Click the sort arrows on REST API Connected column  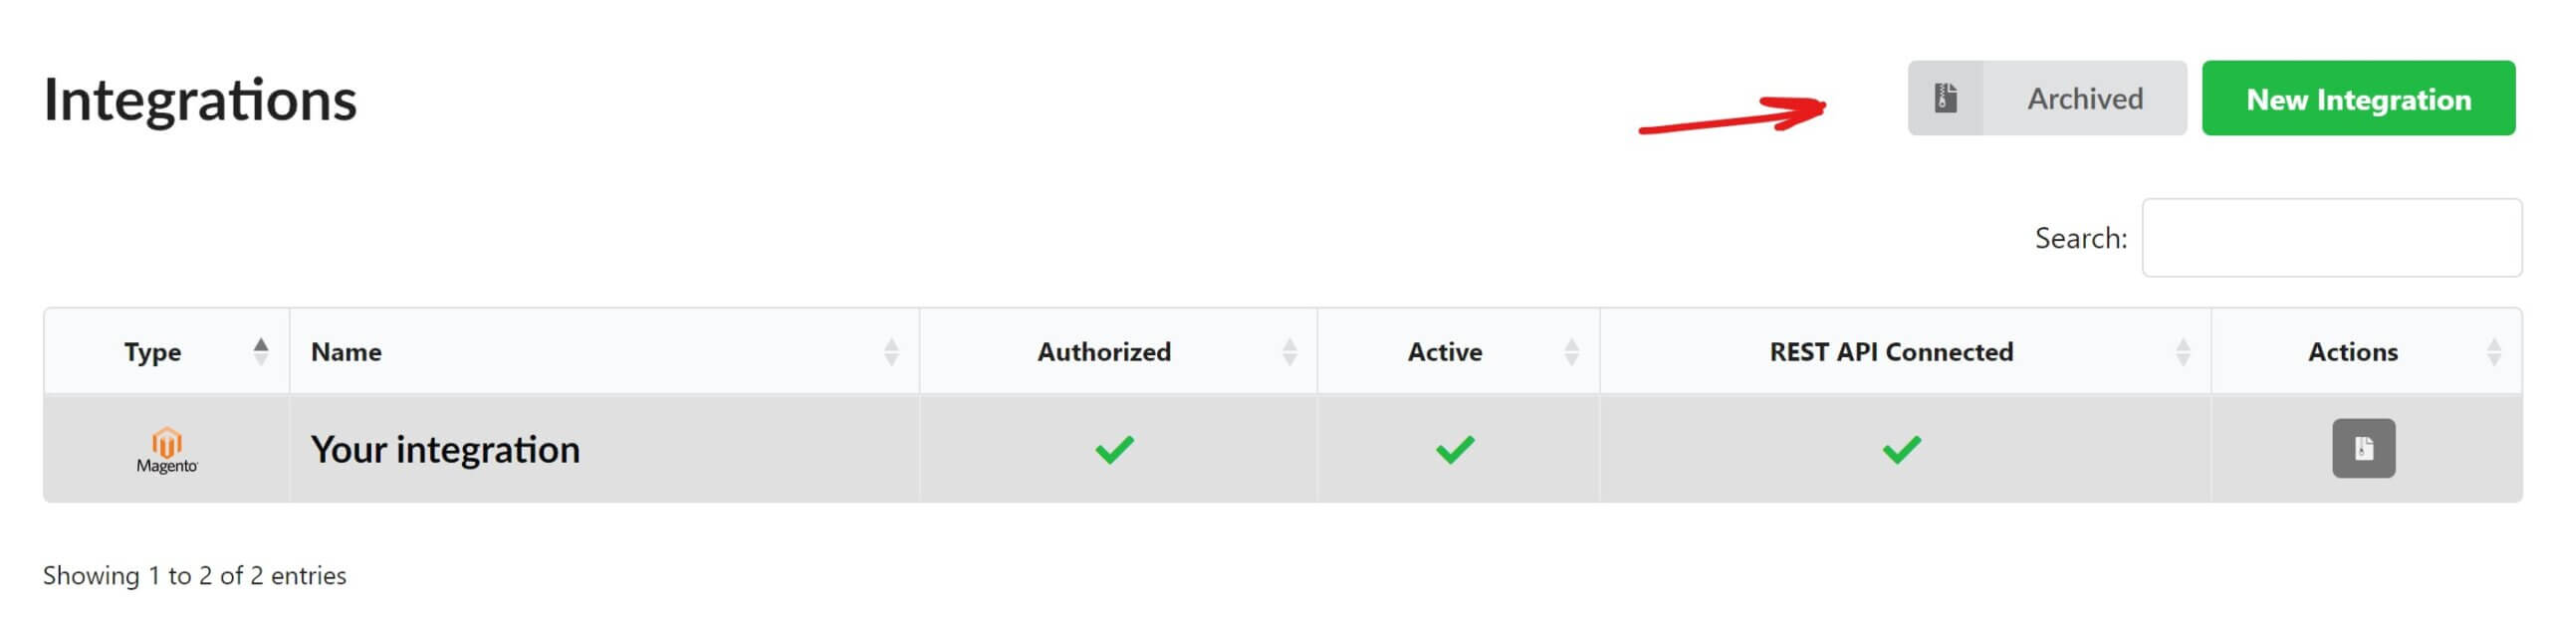click(2181, 350)
